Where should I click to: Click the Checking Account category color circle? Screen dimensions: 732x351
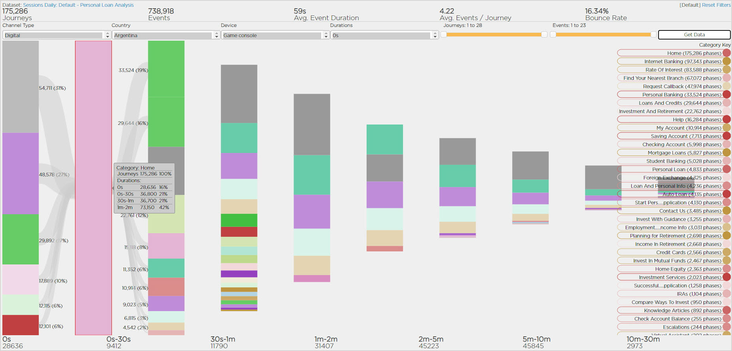coord(726,144)
